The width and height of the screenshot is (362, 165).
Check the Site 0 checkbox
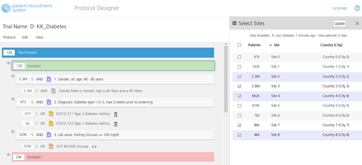(240, 57)
